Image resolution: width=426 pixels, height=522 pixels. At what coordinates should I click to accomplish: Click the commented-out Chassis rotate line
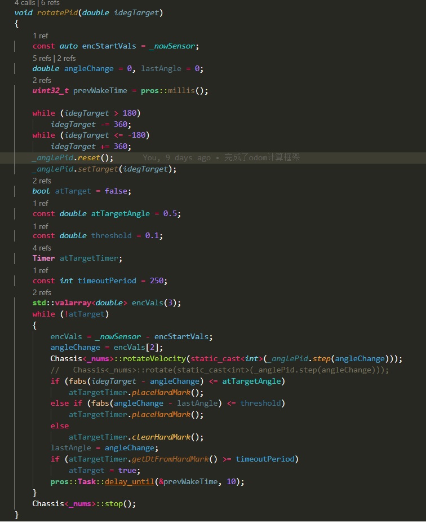point(219,370)
